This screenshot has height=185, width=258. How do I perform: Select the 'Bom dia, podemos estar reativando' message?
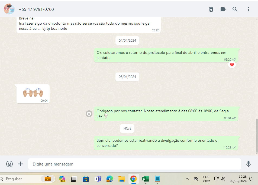click(x=166, y=143)
